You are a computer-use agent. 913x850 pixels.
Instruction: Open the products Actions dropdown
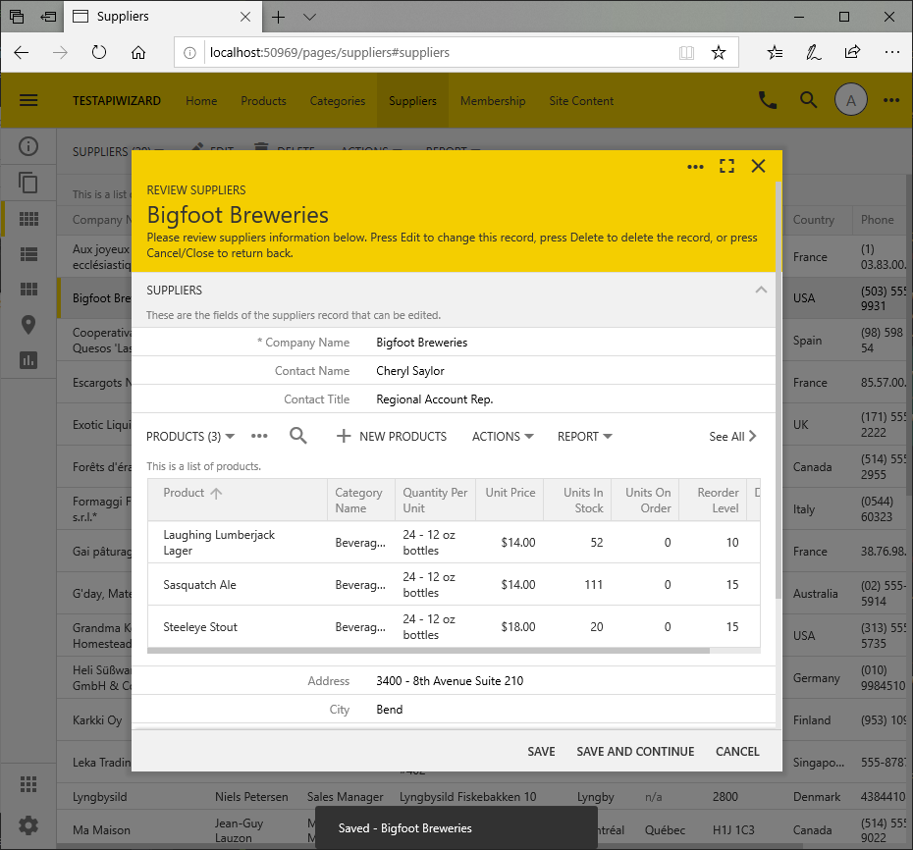click(x=503, y=436)
